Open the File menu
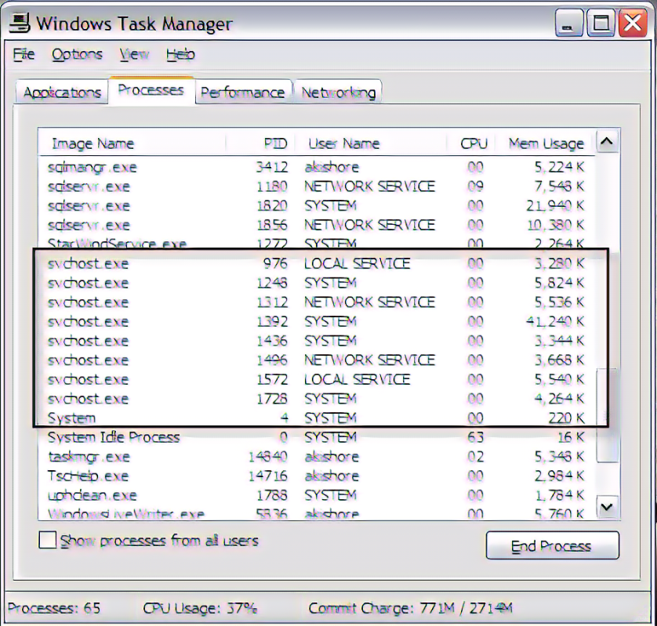The image size is (657, 626). (24, 54)
